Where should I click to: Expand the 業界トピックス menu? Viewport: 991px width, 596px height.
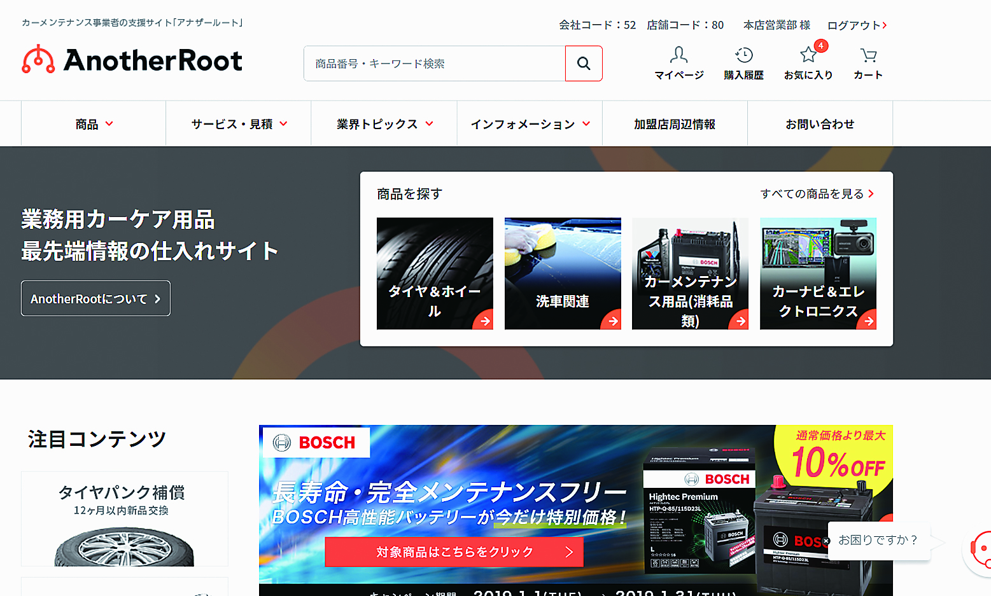[384, 124]
